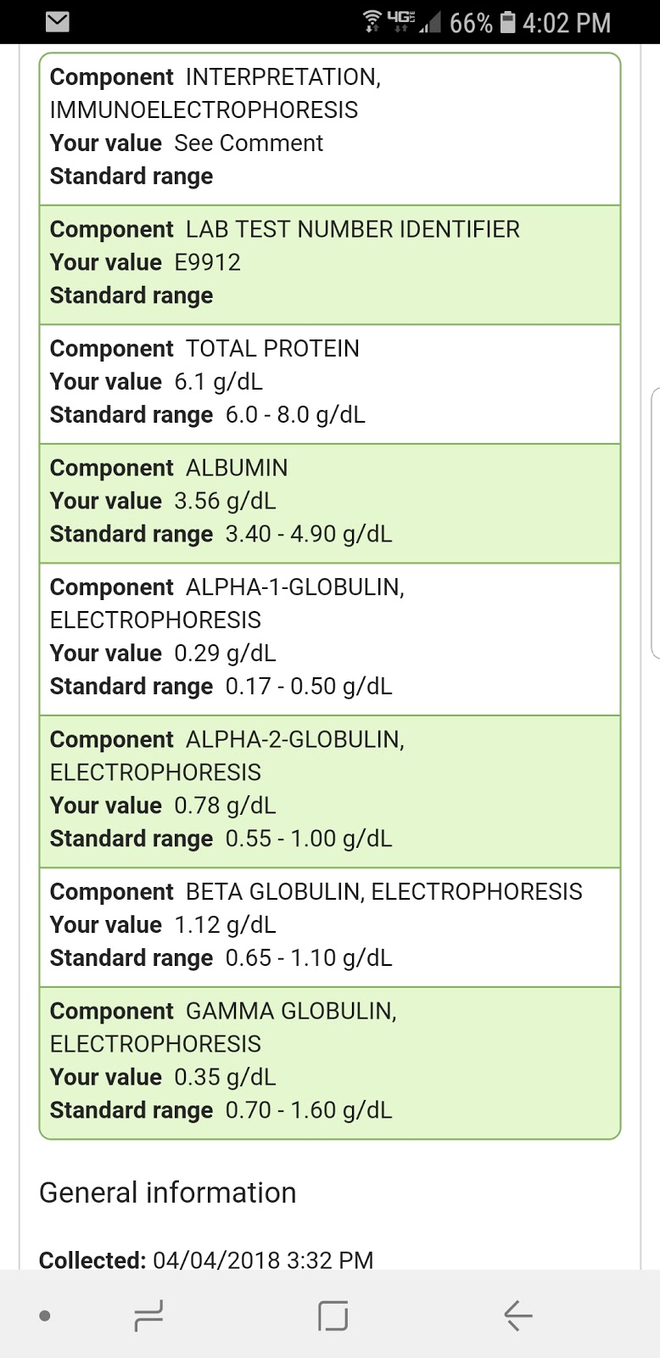Open the mail notification icon in status bar
The width and height of the screenshot is (660, 1358).
[57, 22]
